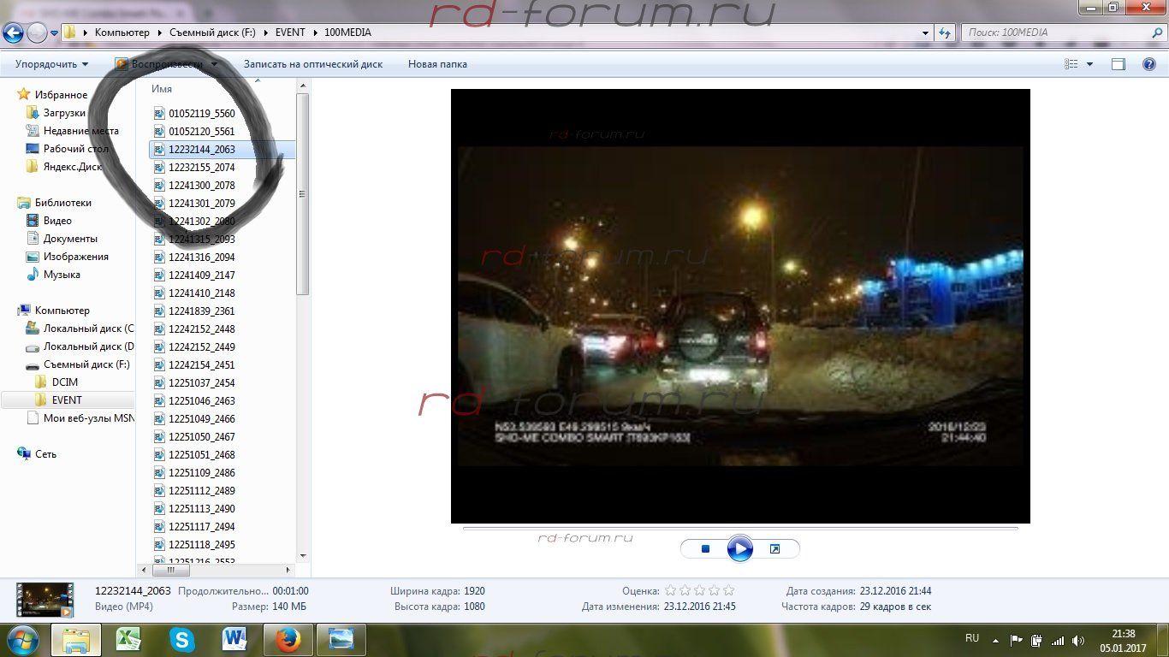Open Недавние места in favorites
1169x657 pixels.
pos(80,131)
